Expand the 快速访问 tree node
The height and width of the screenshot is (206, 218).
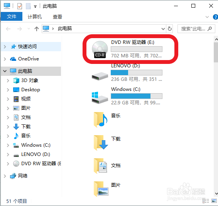pos(5,47)
